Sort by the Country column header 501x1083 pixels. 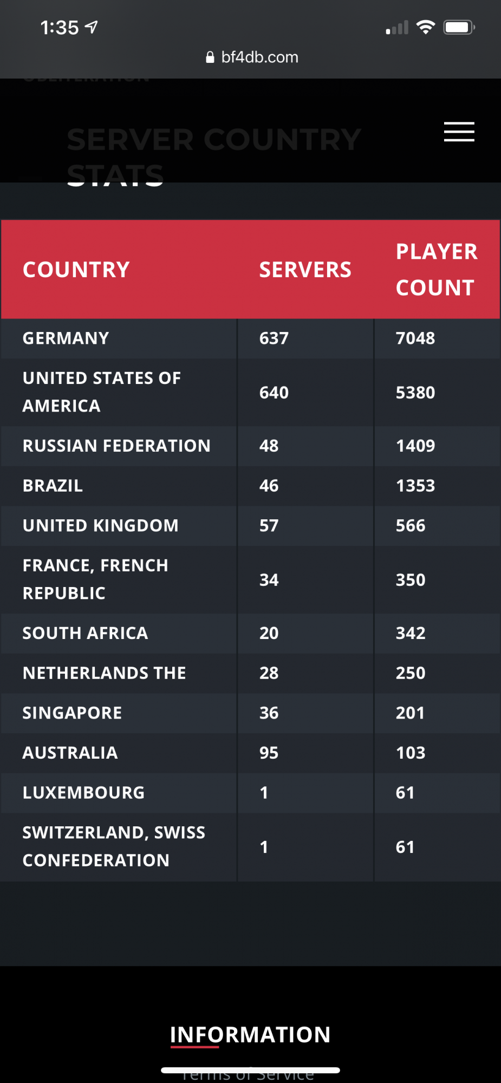76,270
